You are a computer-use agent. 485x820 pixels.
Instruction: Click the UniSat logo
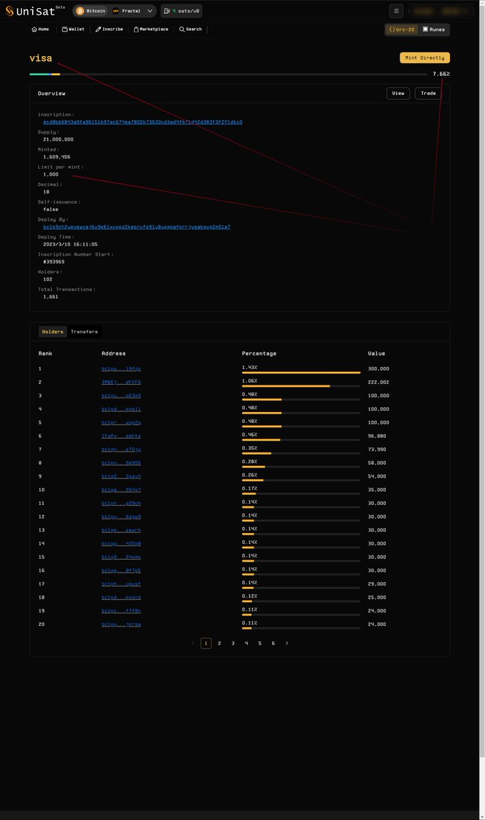tap(35, 11)
